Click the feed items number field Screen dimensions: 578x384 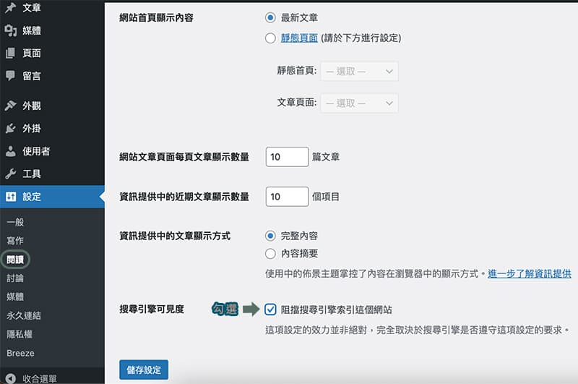(x=287, y=197)
